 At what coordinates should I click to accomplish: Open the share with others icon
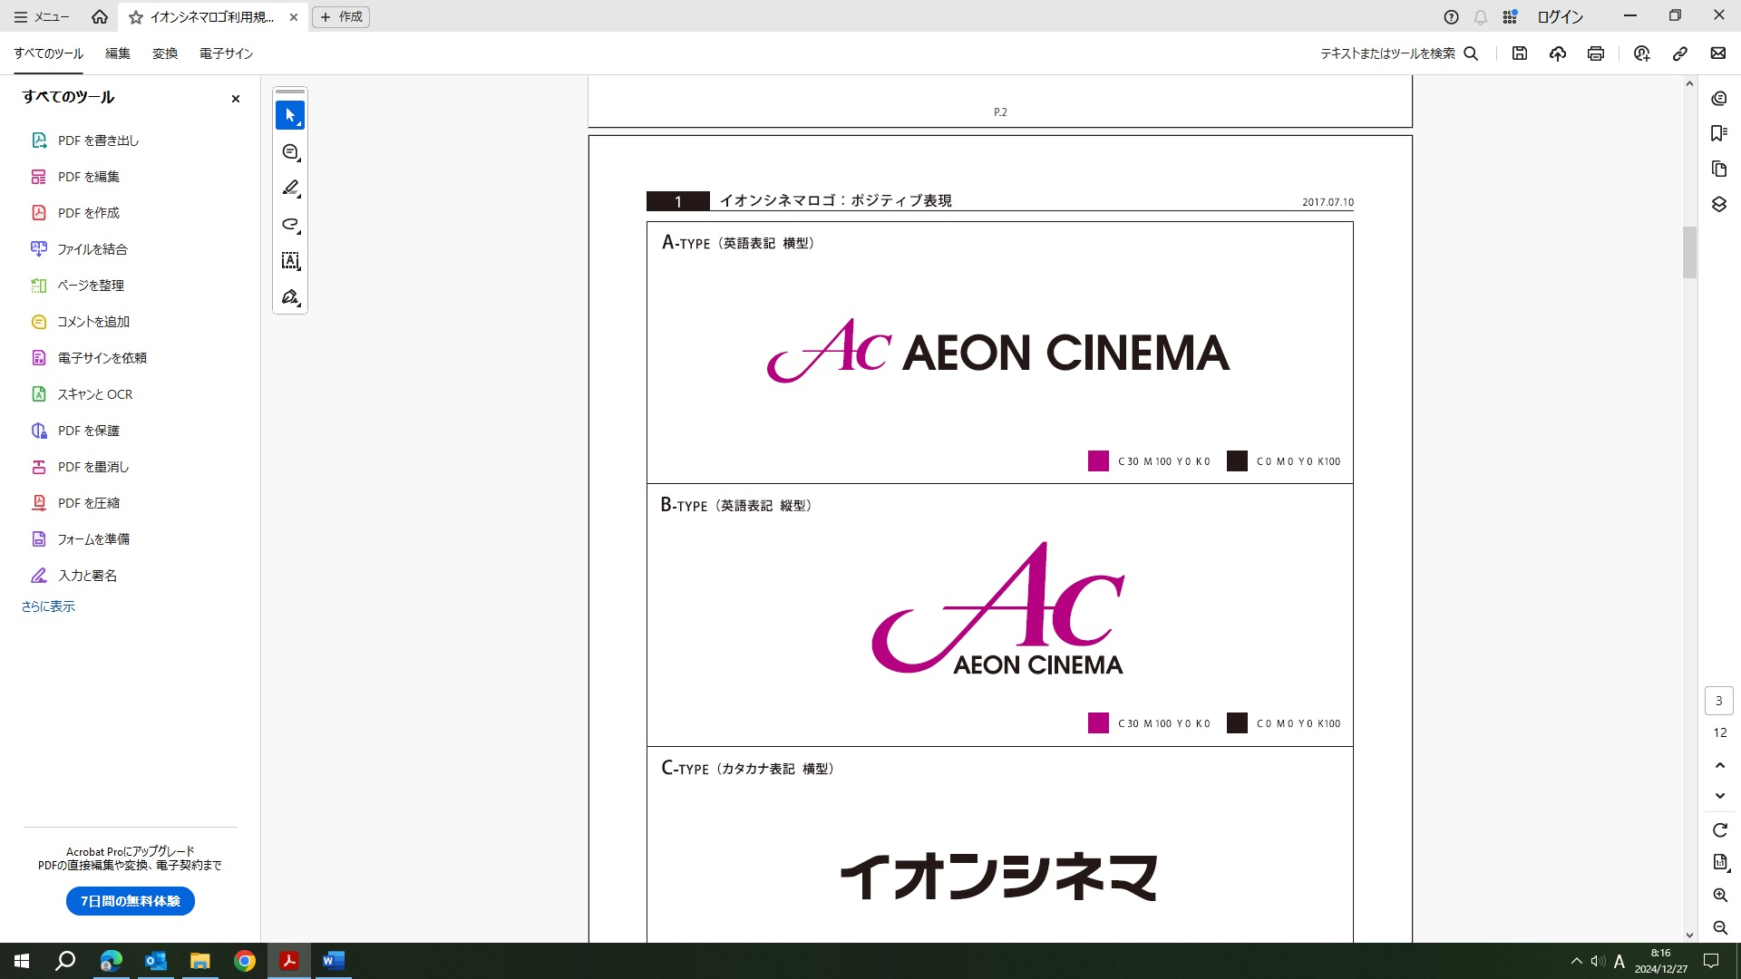pyautogui.click(x=1642, y=53)
